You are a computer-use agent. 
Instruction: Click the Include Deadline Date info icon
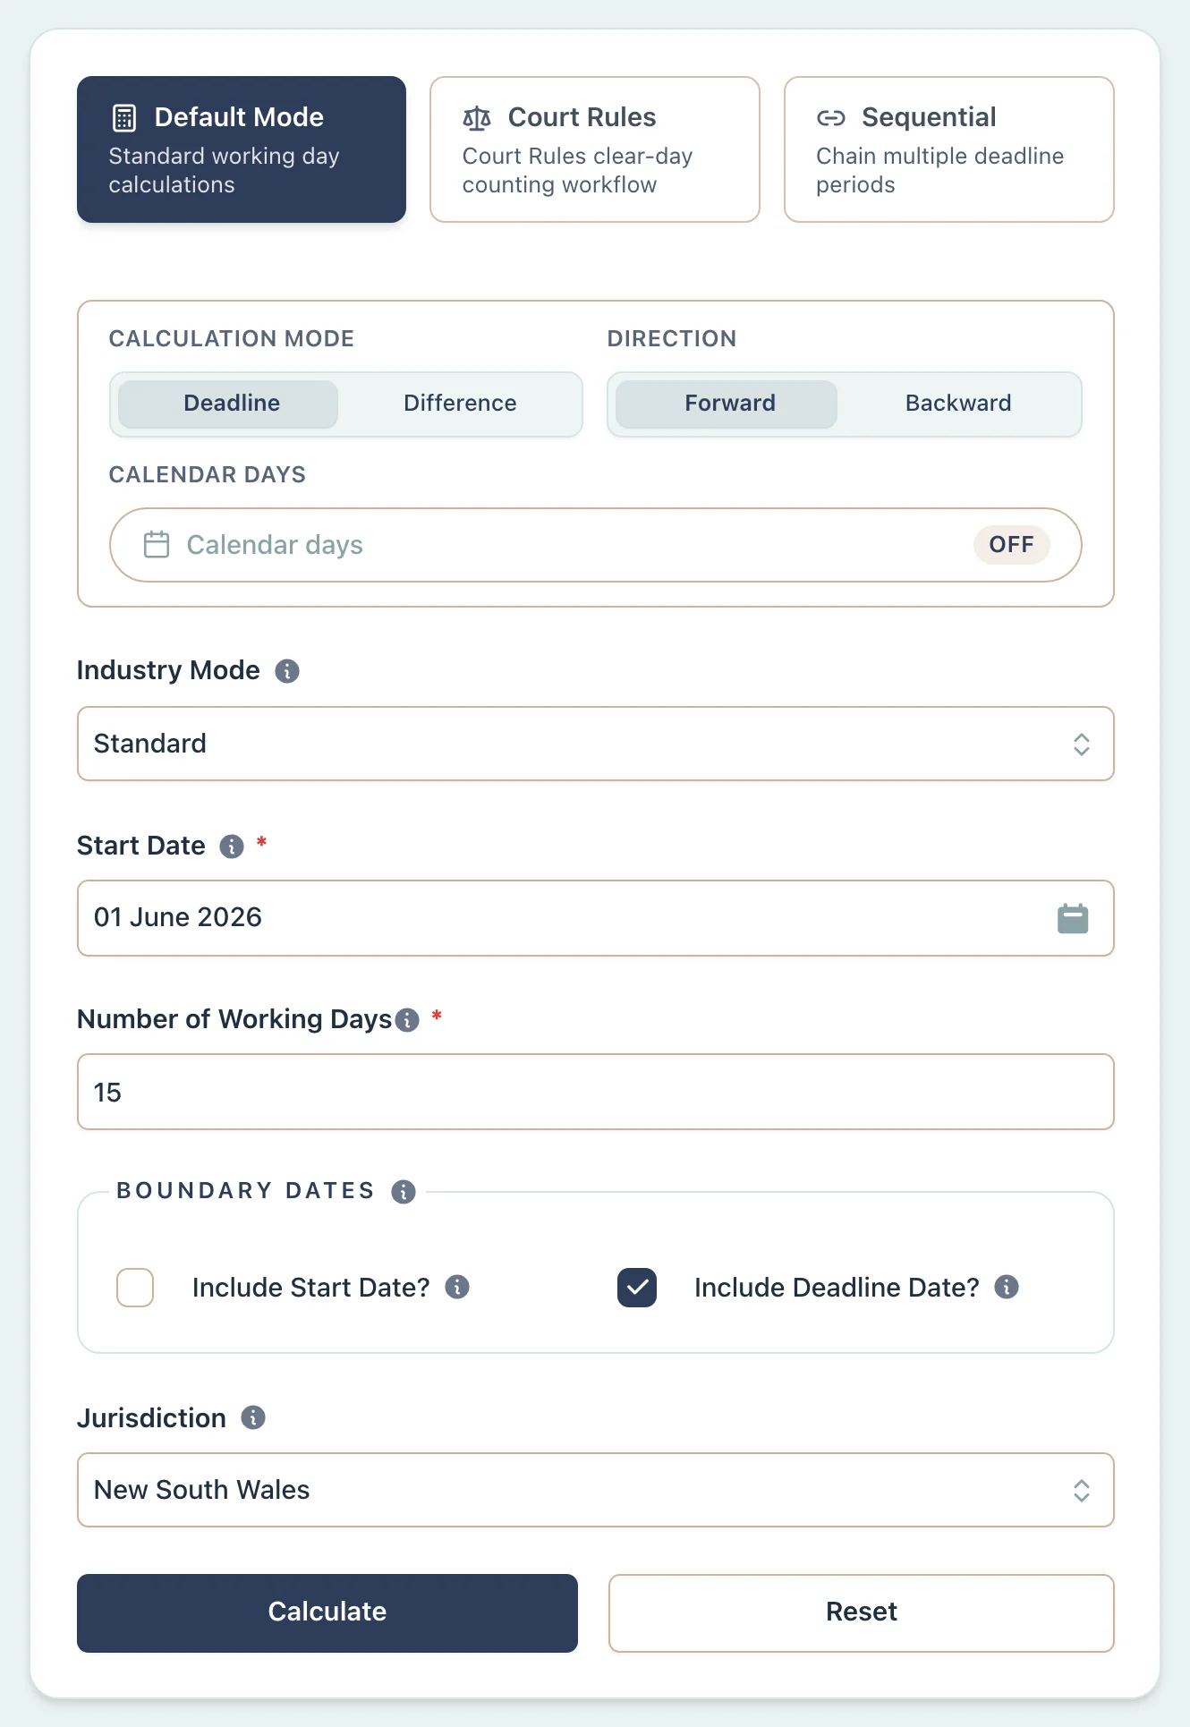click(1007, 1287)
